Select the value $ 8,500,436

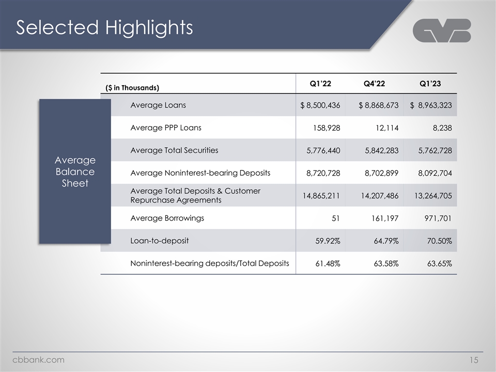click(320, 105)
